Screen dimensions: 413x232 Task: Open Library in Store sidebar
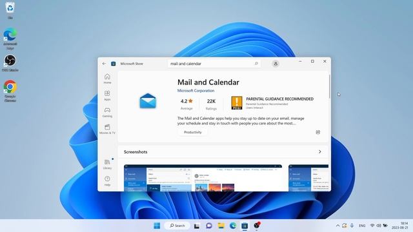pyautogui.click(x=107, y=164)
